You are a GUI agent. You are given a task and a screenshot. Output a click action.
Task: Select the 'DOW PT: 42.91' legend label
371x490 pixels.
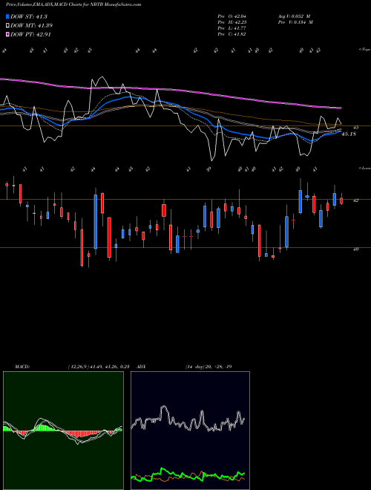(x=30, y=34)
